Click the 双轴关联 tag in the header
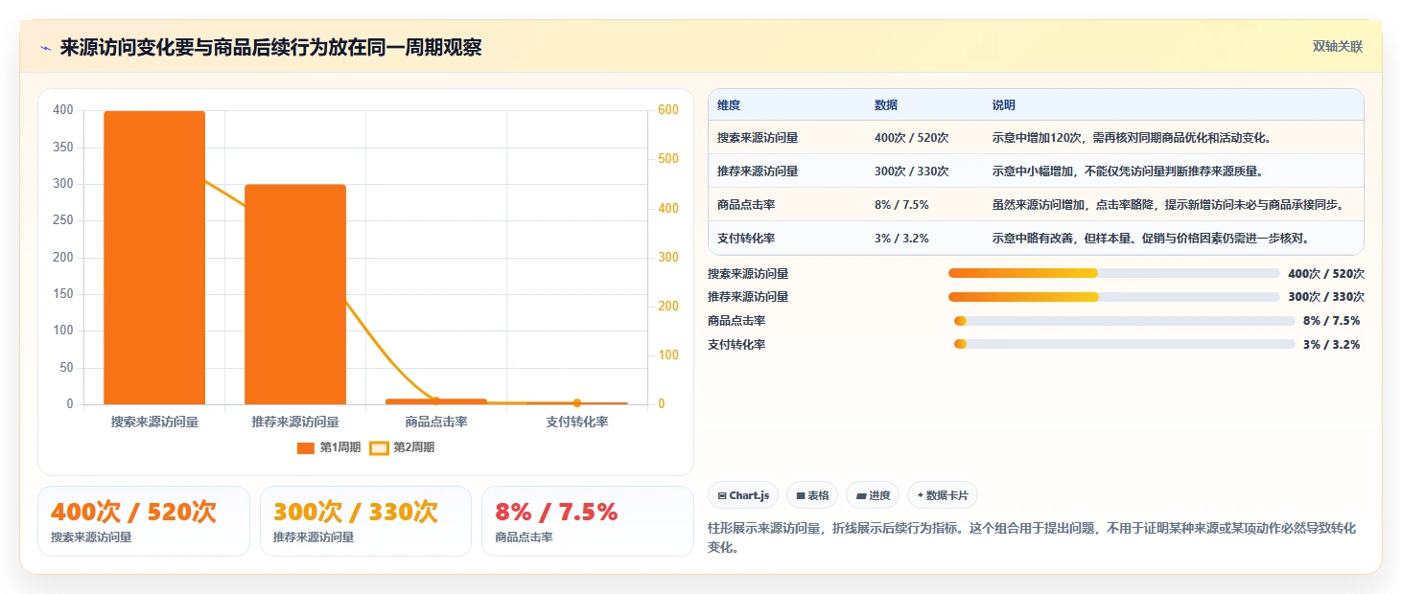This screenshot has width=1402, height=594. click(x=1337, y=47)
